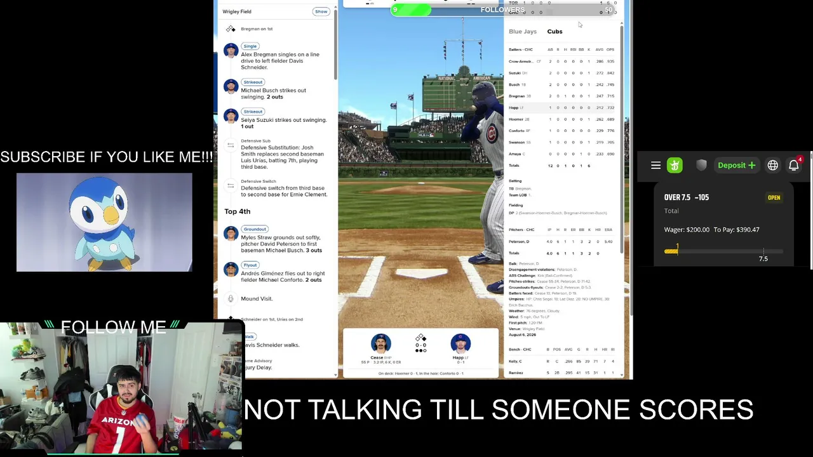Viewport: 813px width, 457px height.
Task: Click the 'Mound Visit.' play entry
Action: 257,298
